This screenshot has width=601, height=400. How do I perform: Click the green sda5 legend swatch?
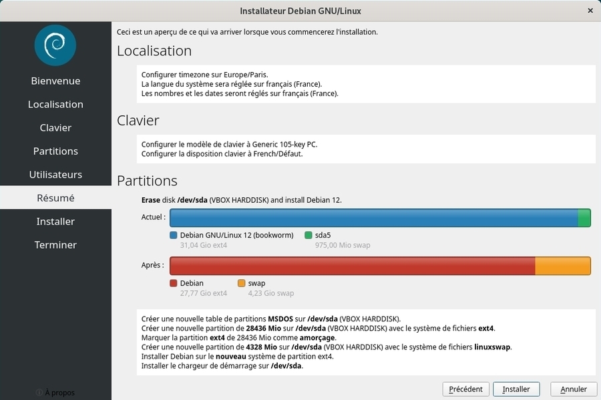[309, 235]
